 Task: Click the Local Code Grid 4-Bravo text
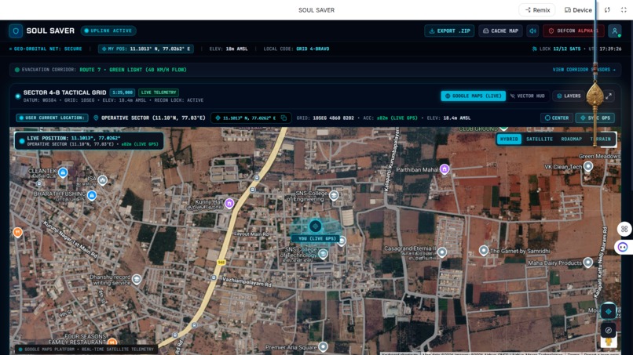pos(296,49)
